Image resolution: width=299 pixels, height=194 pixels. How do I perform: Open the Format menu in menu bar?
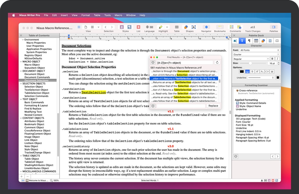pyautogui.click(x=86, y=15)
